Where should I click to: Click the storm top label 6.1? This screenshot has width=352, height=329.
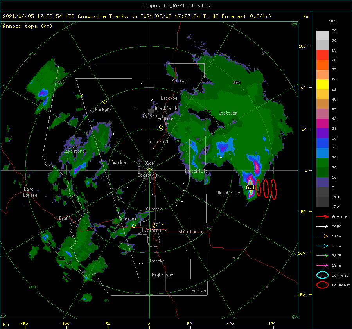point(250,187)
